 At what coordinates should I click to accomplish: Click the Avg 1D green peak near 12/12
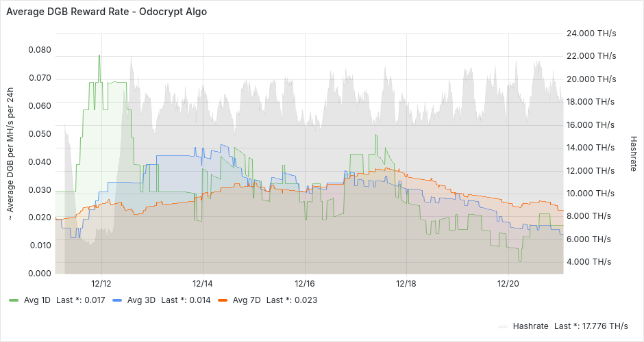[x=99, y=56]
